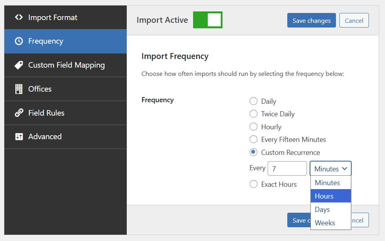Select the Daily frequency radio button
Viewport: 385px width, 241px height.
pos(254,101)
